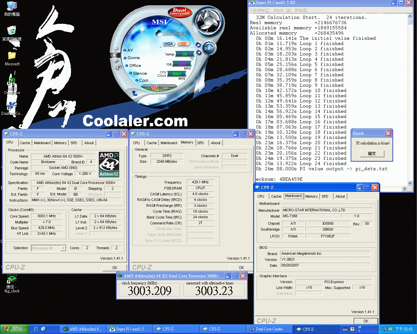
Task: Switch to About tab in the mainboard CPU-Z window
Action: (340, 196)
